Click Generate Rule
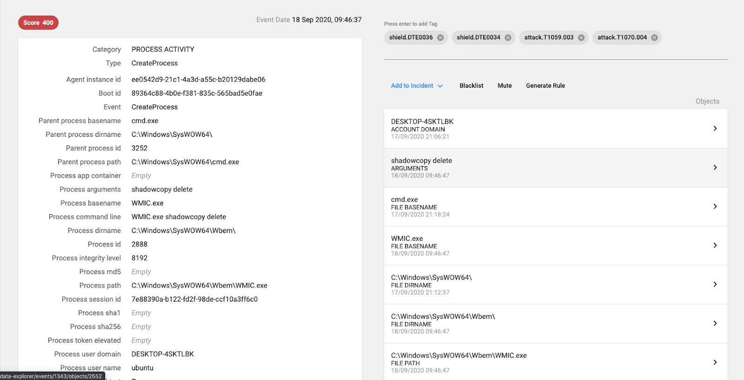744x380 pixels. [545, 86]
